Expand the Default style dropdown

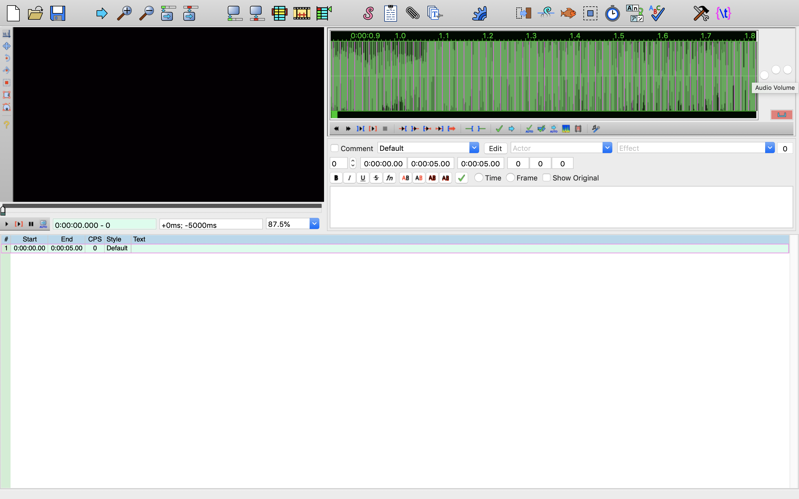point(474,148)
